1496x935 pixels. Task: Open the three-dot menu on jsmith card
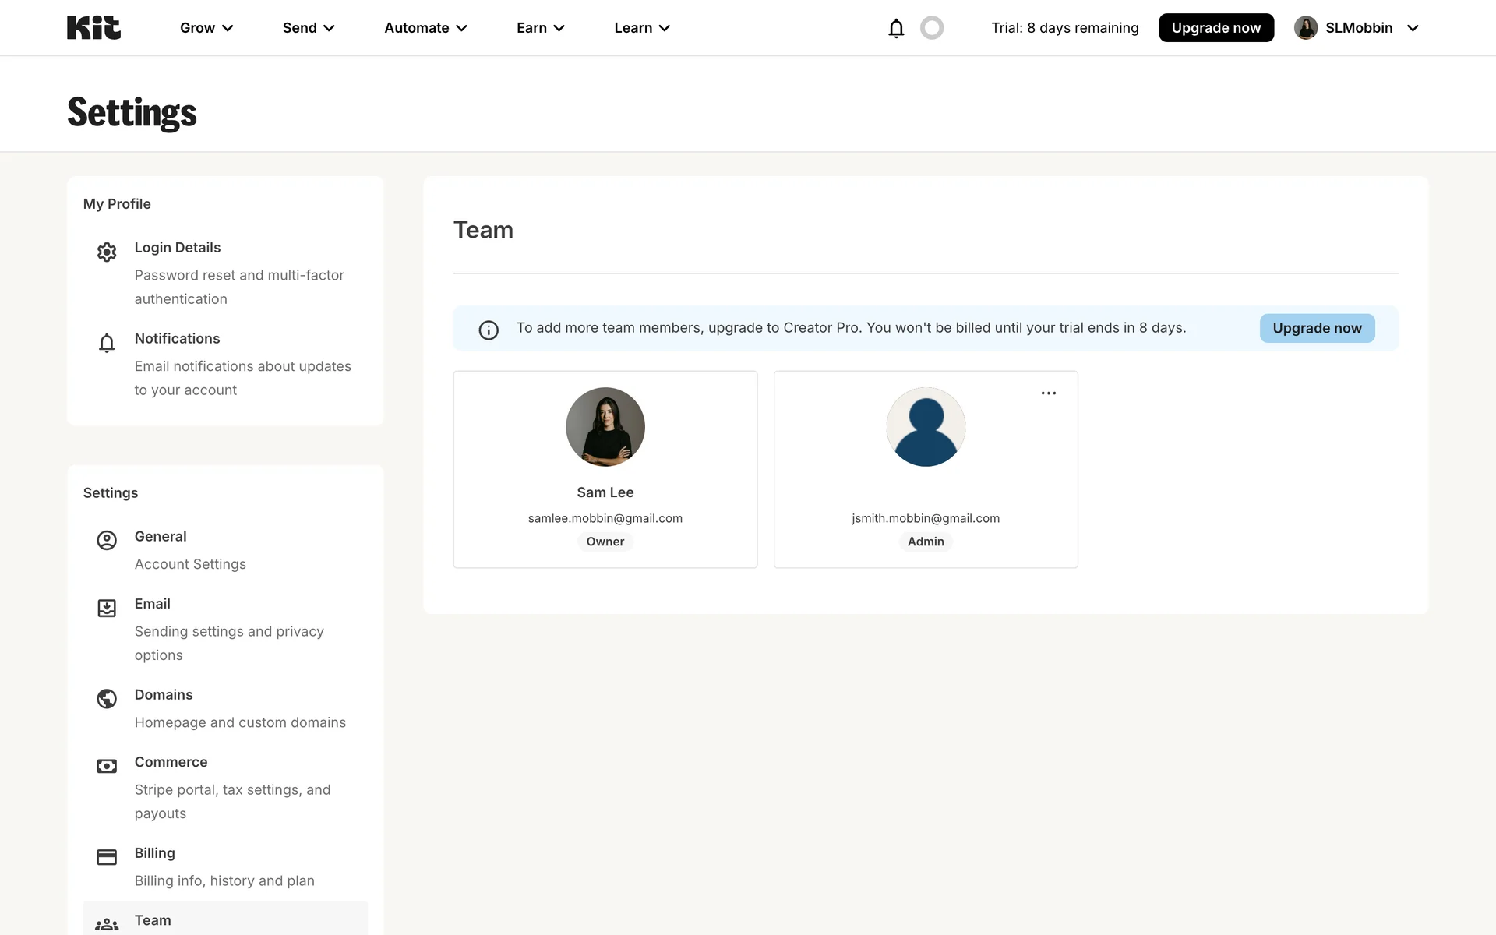pos(1049,393)
